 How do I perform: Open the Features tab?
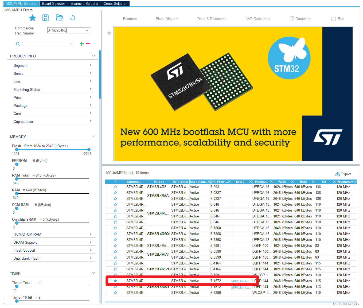point(130,19)
